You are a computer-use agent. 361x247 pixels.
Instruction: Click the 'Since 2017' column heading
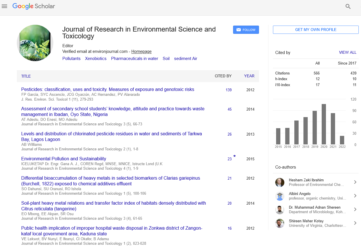coord(347,63)
